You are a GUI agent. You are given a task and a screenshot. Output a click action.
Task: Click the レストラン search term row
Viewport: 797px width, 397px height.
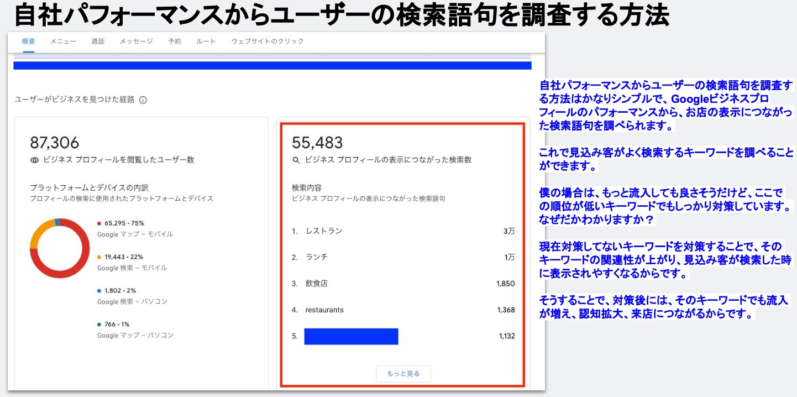tap(324, 231)
